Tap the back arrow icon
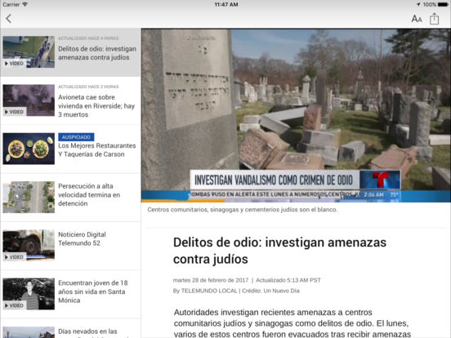The width and height of the screenshot is (451, 338). (9, 19)
